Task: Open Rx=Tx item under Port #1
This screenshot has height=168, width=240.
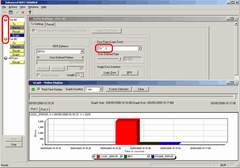Action: [17, 28]
